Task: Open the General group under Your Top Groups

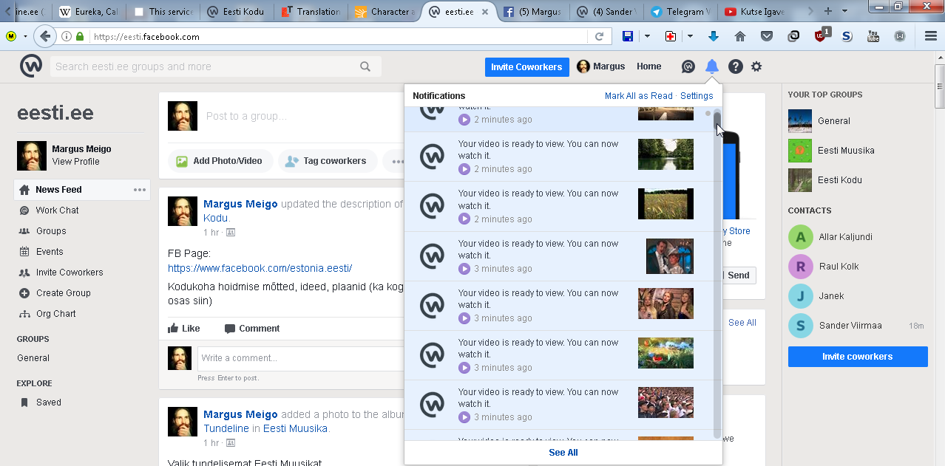Action: [833, 121]
